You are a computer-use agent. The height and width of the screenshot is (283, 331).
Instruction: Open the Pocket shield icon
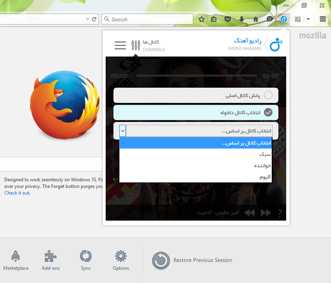tap(227, 19)
